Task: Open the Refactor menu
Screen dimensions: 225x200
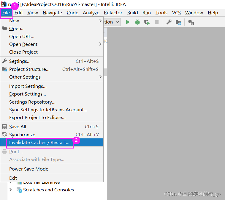Action: [x=113, y=13]
